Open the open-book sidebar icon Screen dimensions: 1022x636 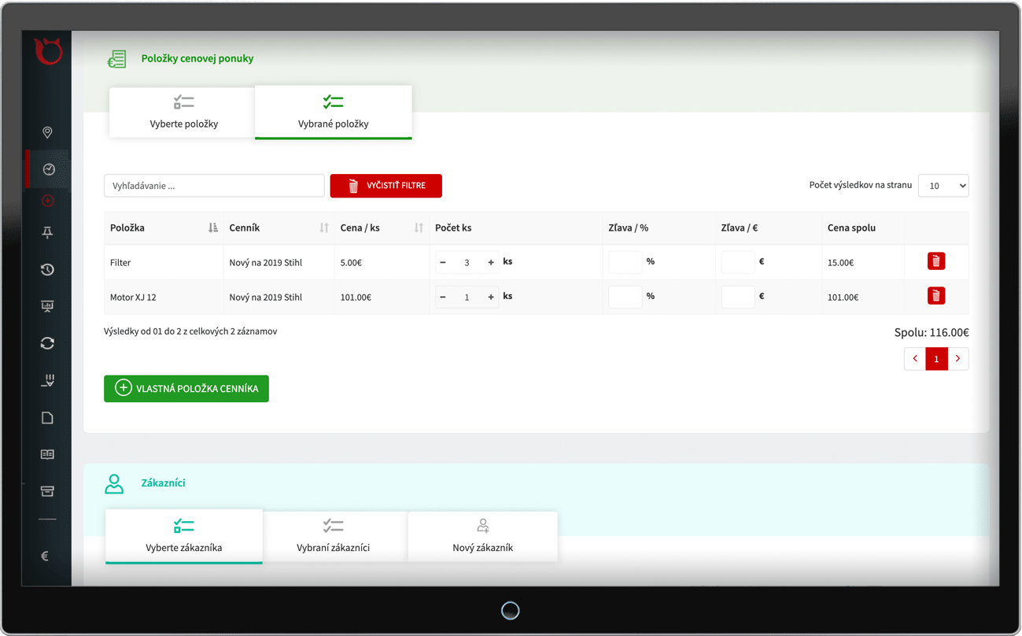pyautogui.click(x=47, y=454)
